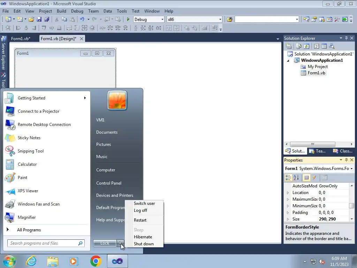
Task: Open Calculator from the Start menu
Action: coord(46,164)
